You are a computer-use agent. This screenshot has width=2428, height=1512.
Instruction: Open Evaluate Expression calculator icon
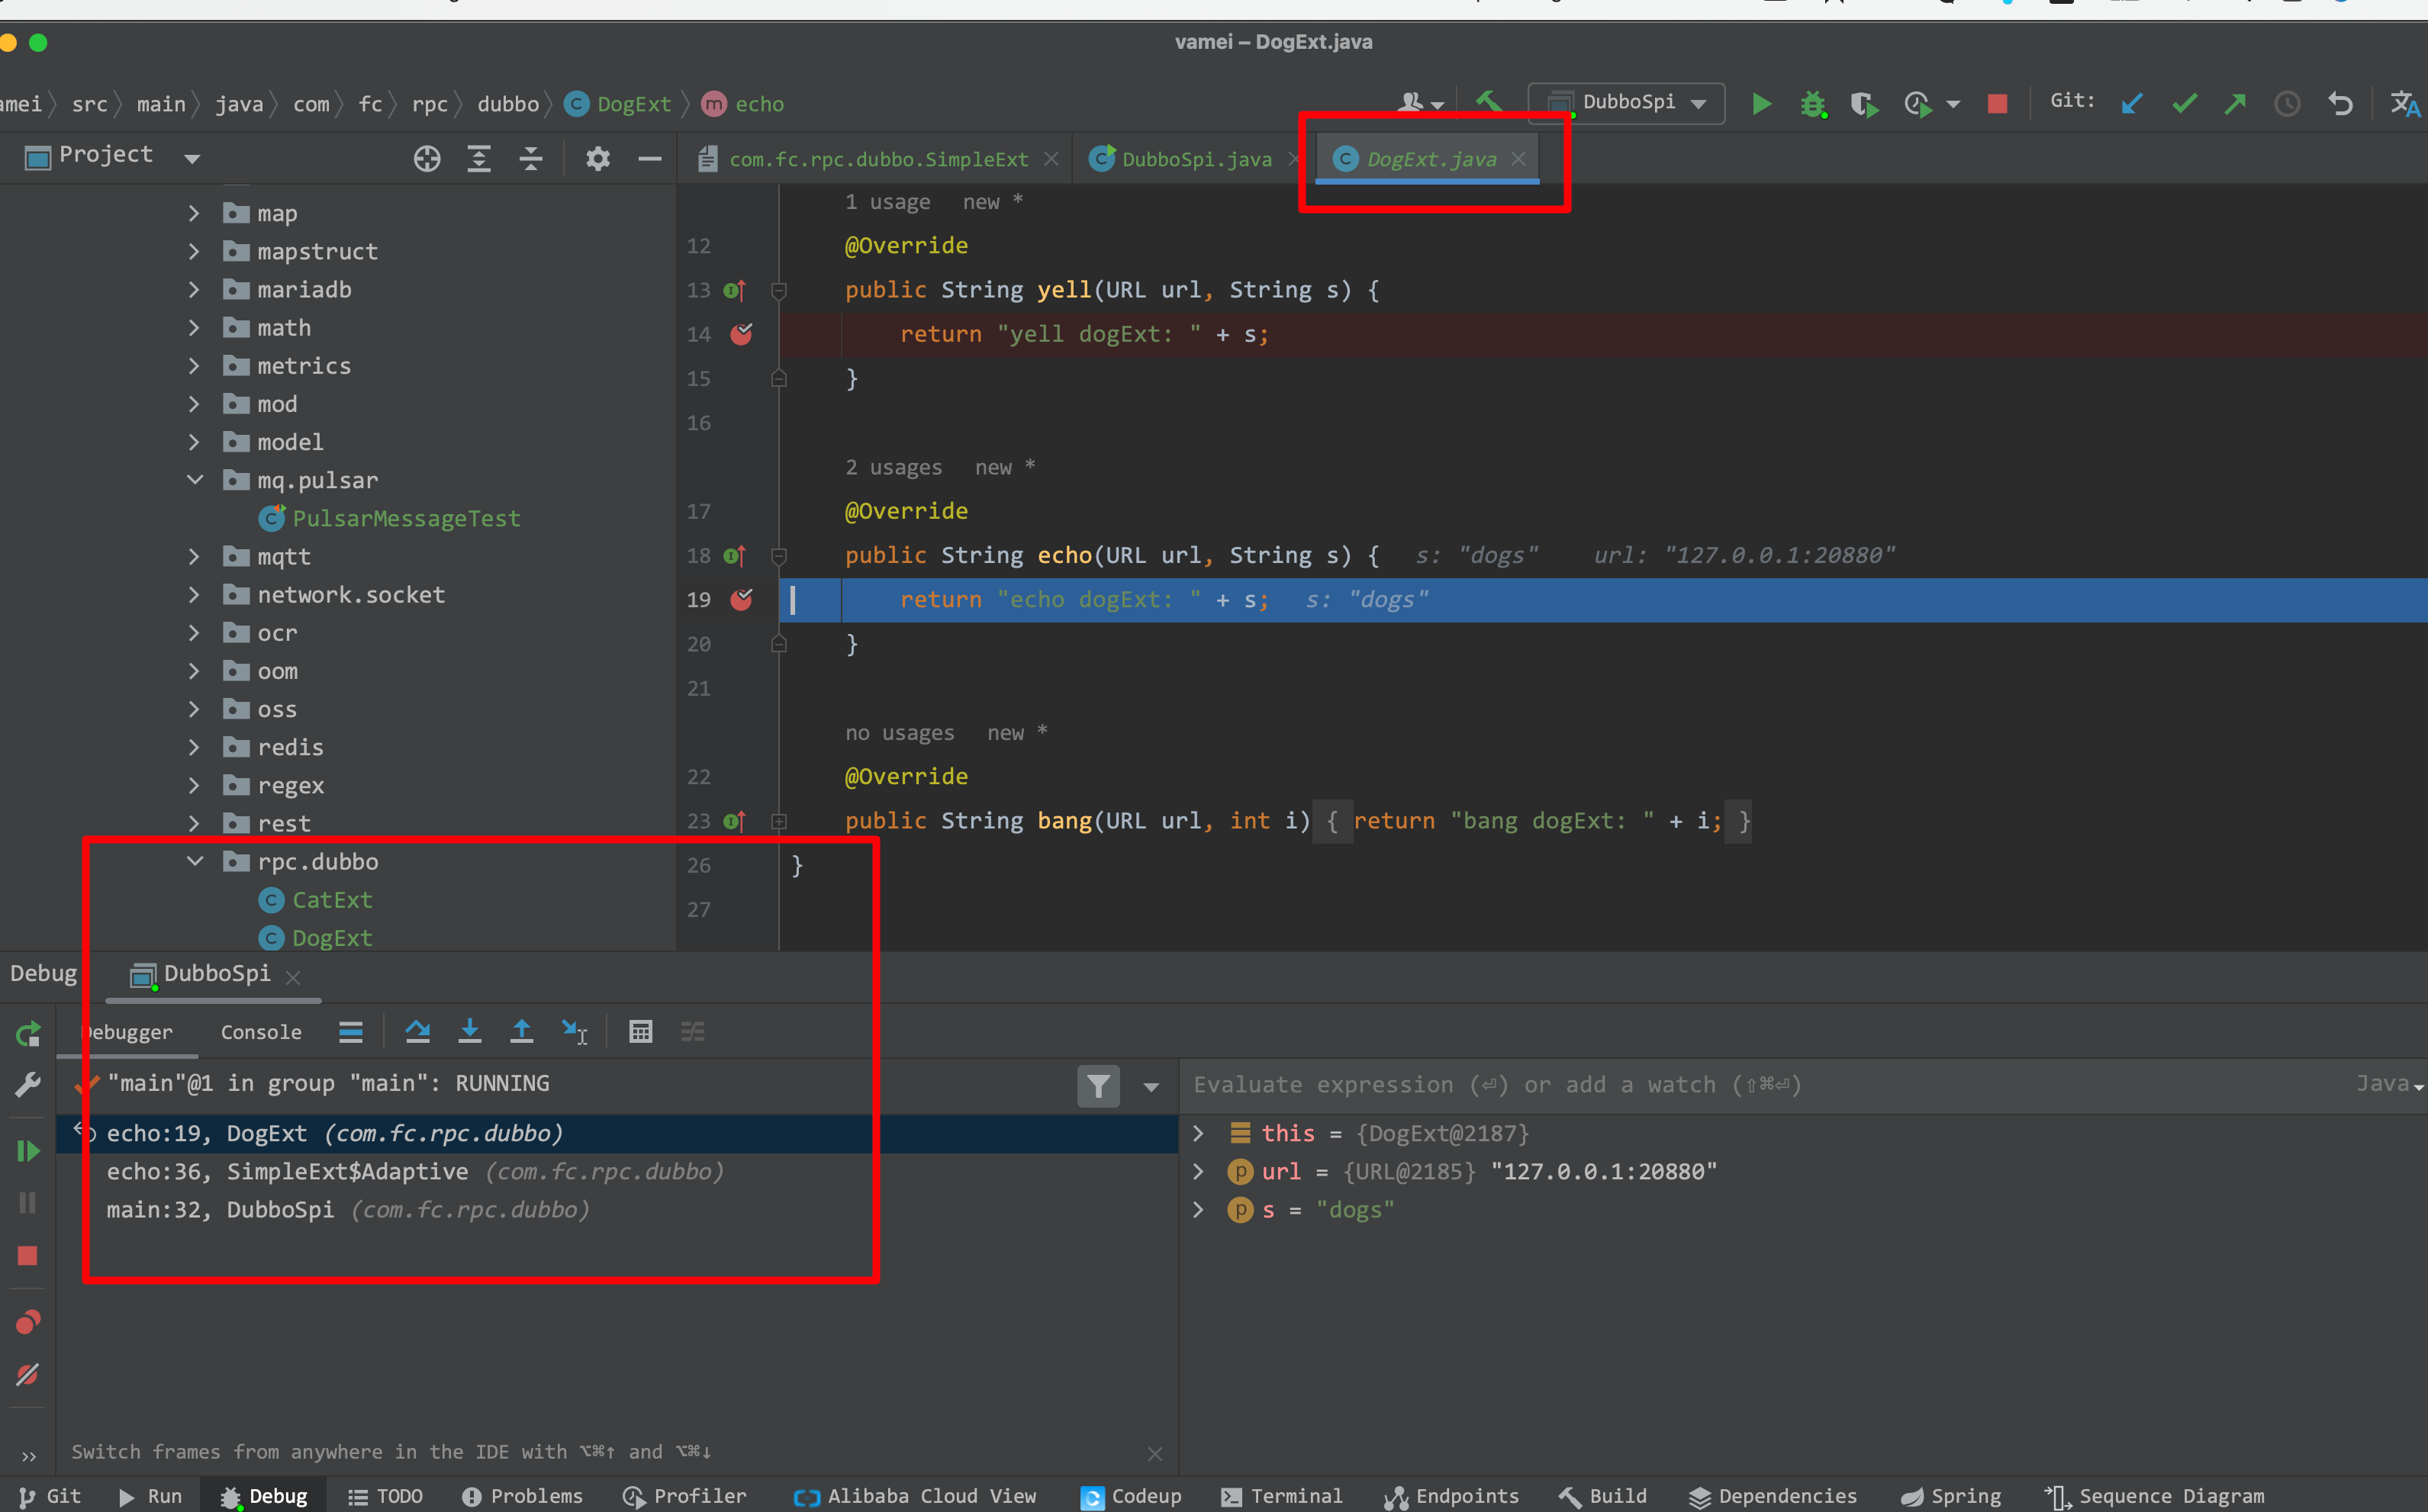[x=641, y=1031]
